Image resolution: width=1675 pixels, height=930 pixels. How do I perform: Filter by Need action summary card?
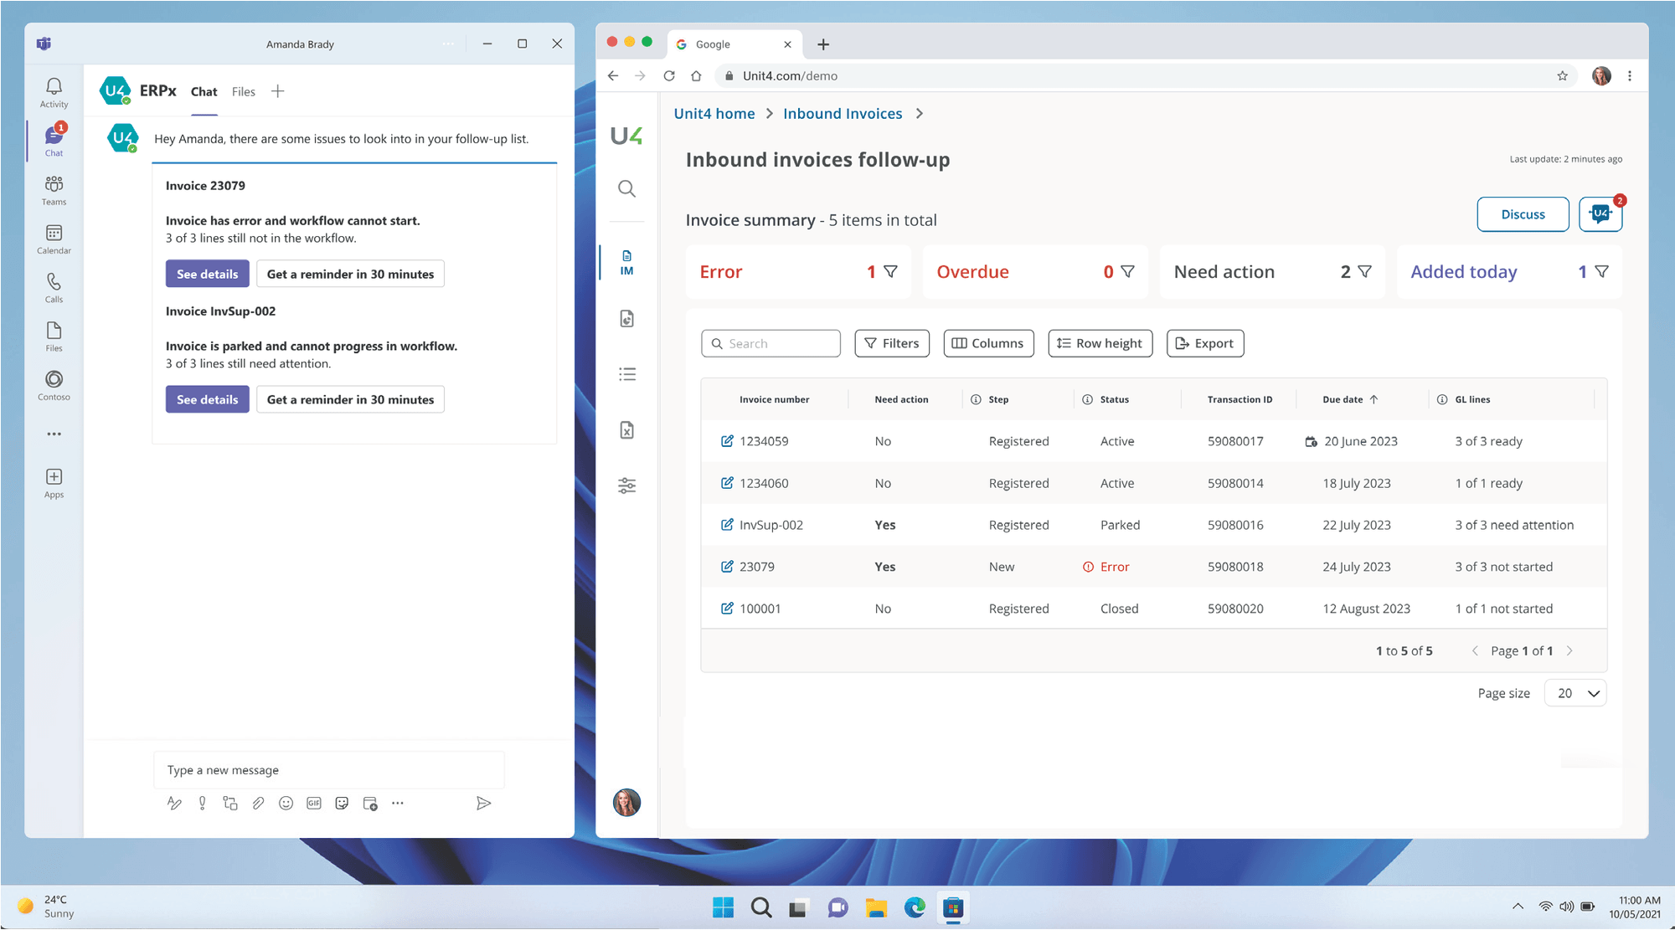tap(1272, 271)
